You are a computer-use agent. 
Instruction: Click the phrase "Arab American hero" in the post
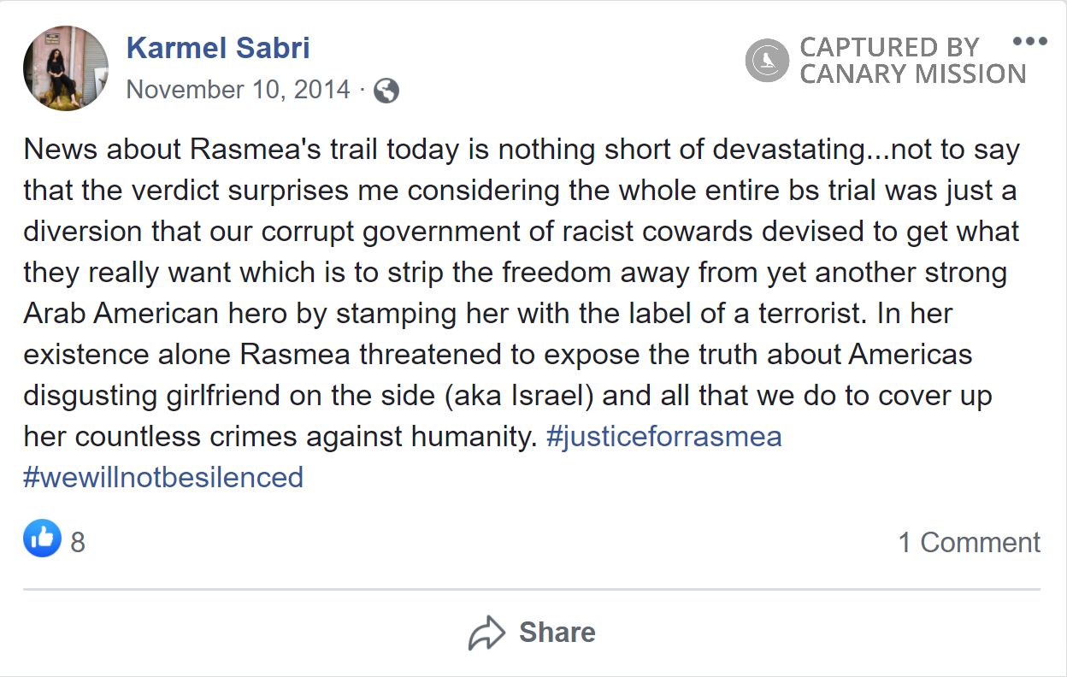[155, 314]
